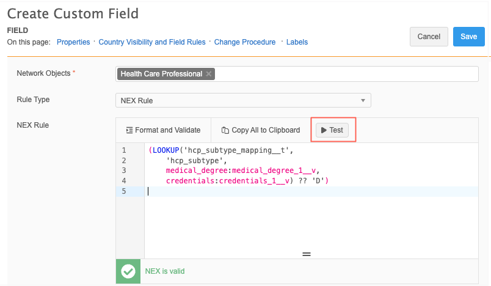
Task: Select line number 3 in the gutter
Action: pyautogui.click(x=124, y=170)
